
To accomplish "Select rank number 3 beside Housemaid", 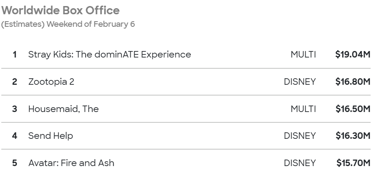I will pos(15,109).
